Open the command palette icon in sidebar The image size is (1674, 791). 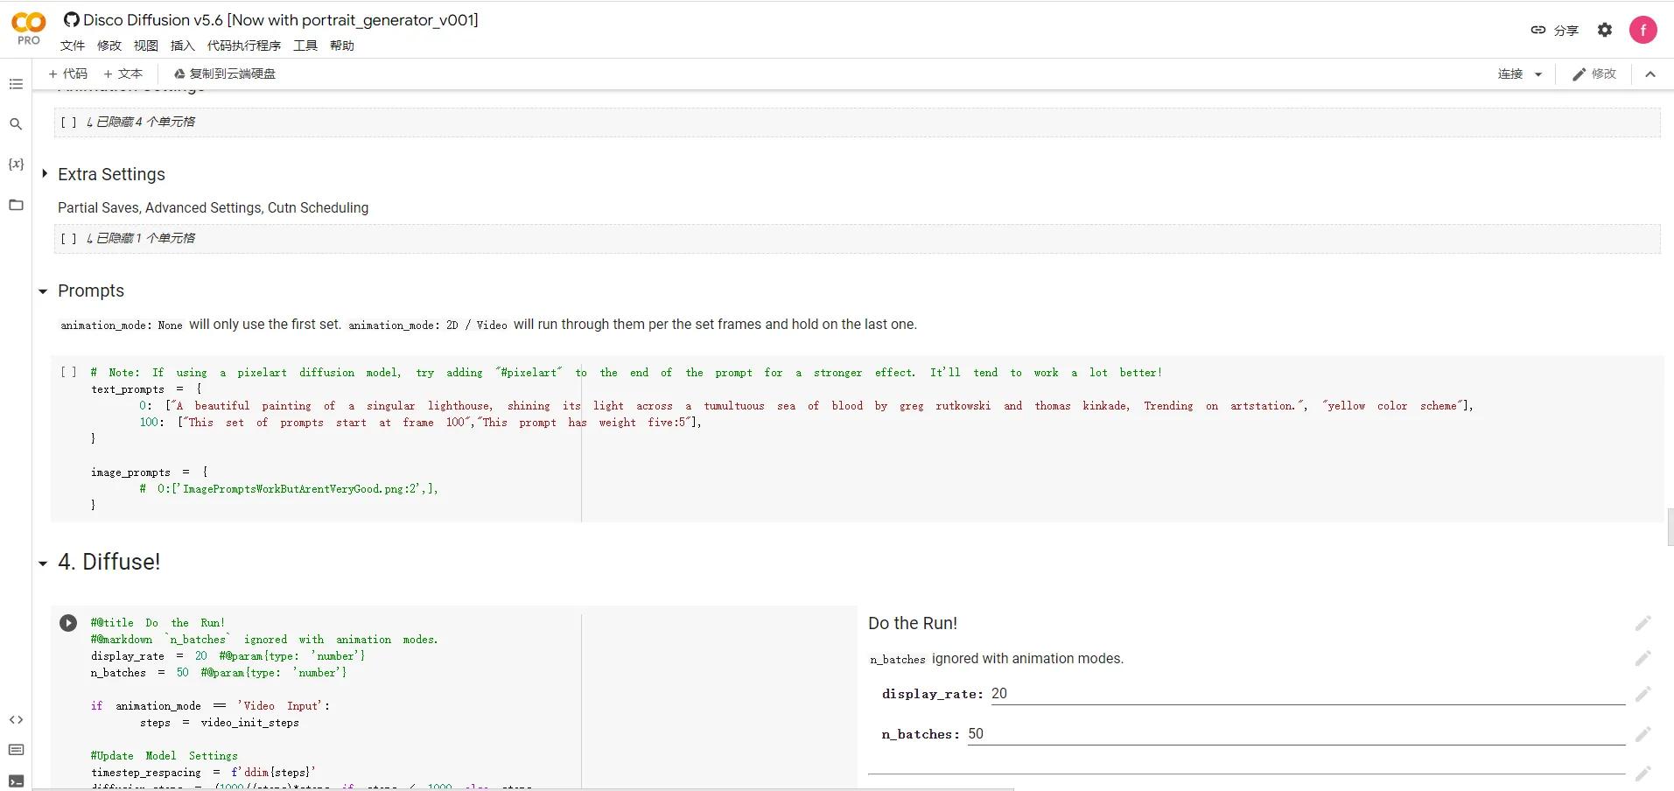(16, 750)
